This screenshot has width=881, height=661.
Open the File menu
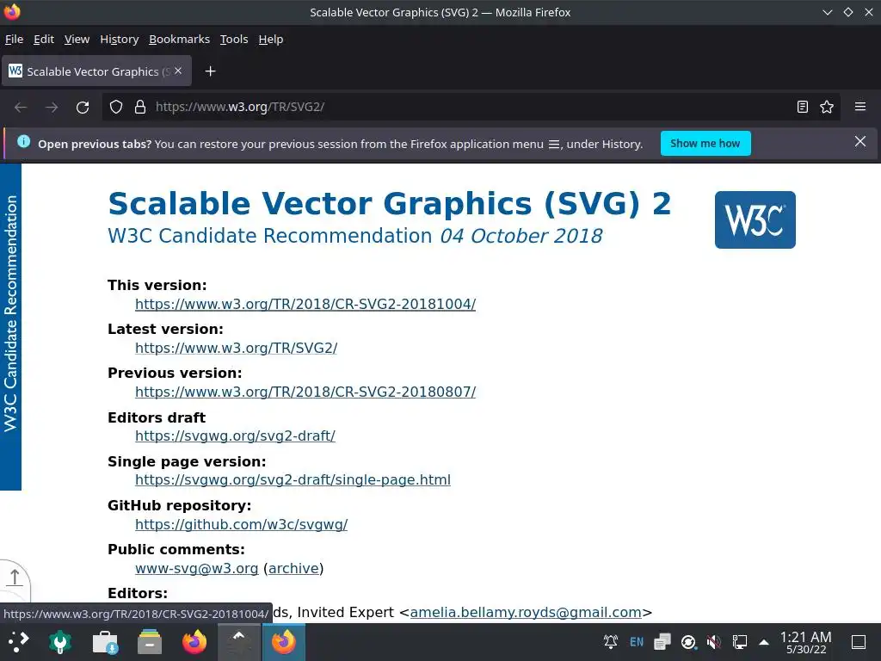click(14, 40)
